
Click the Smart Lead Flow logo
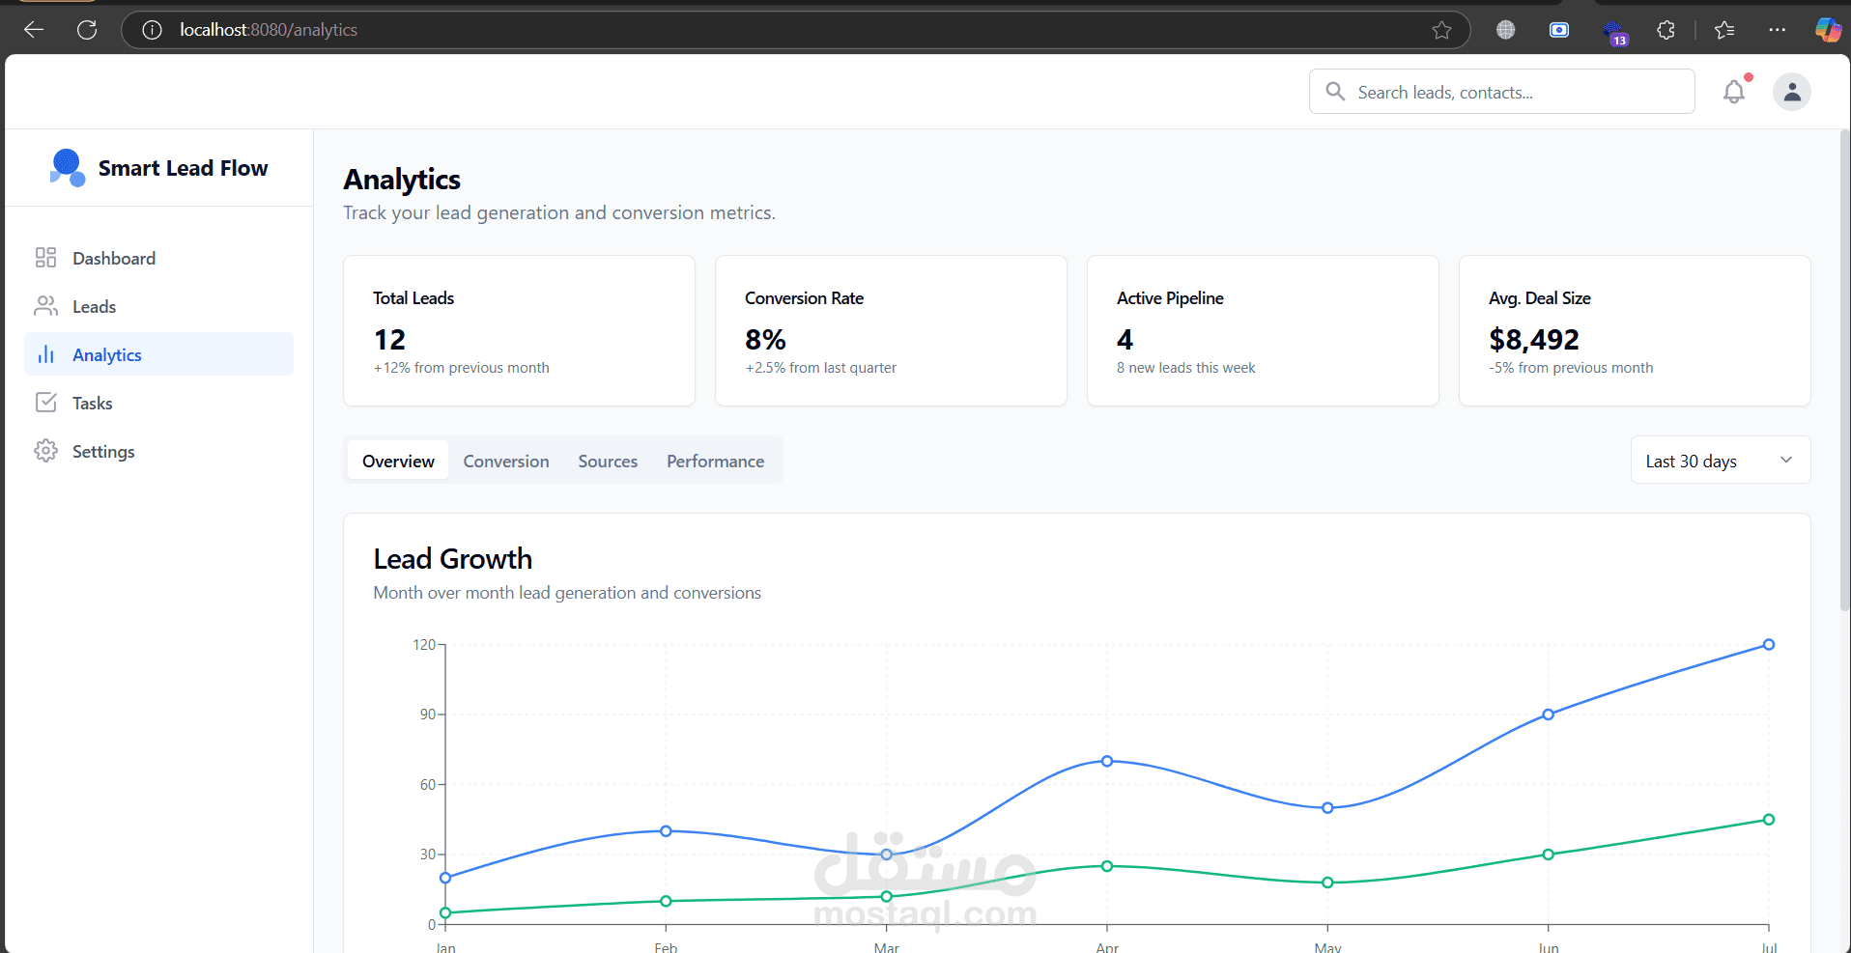(x=67, y=167)
